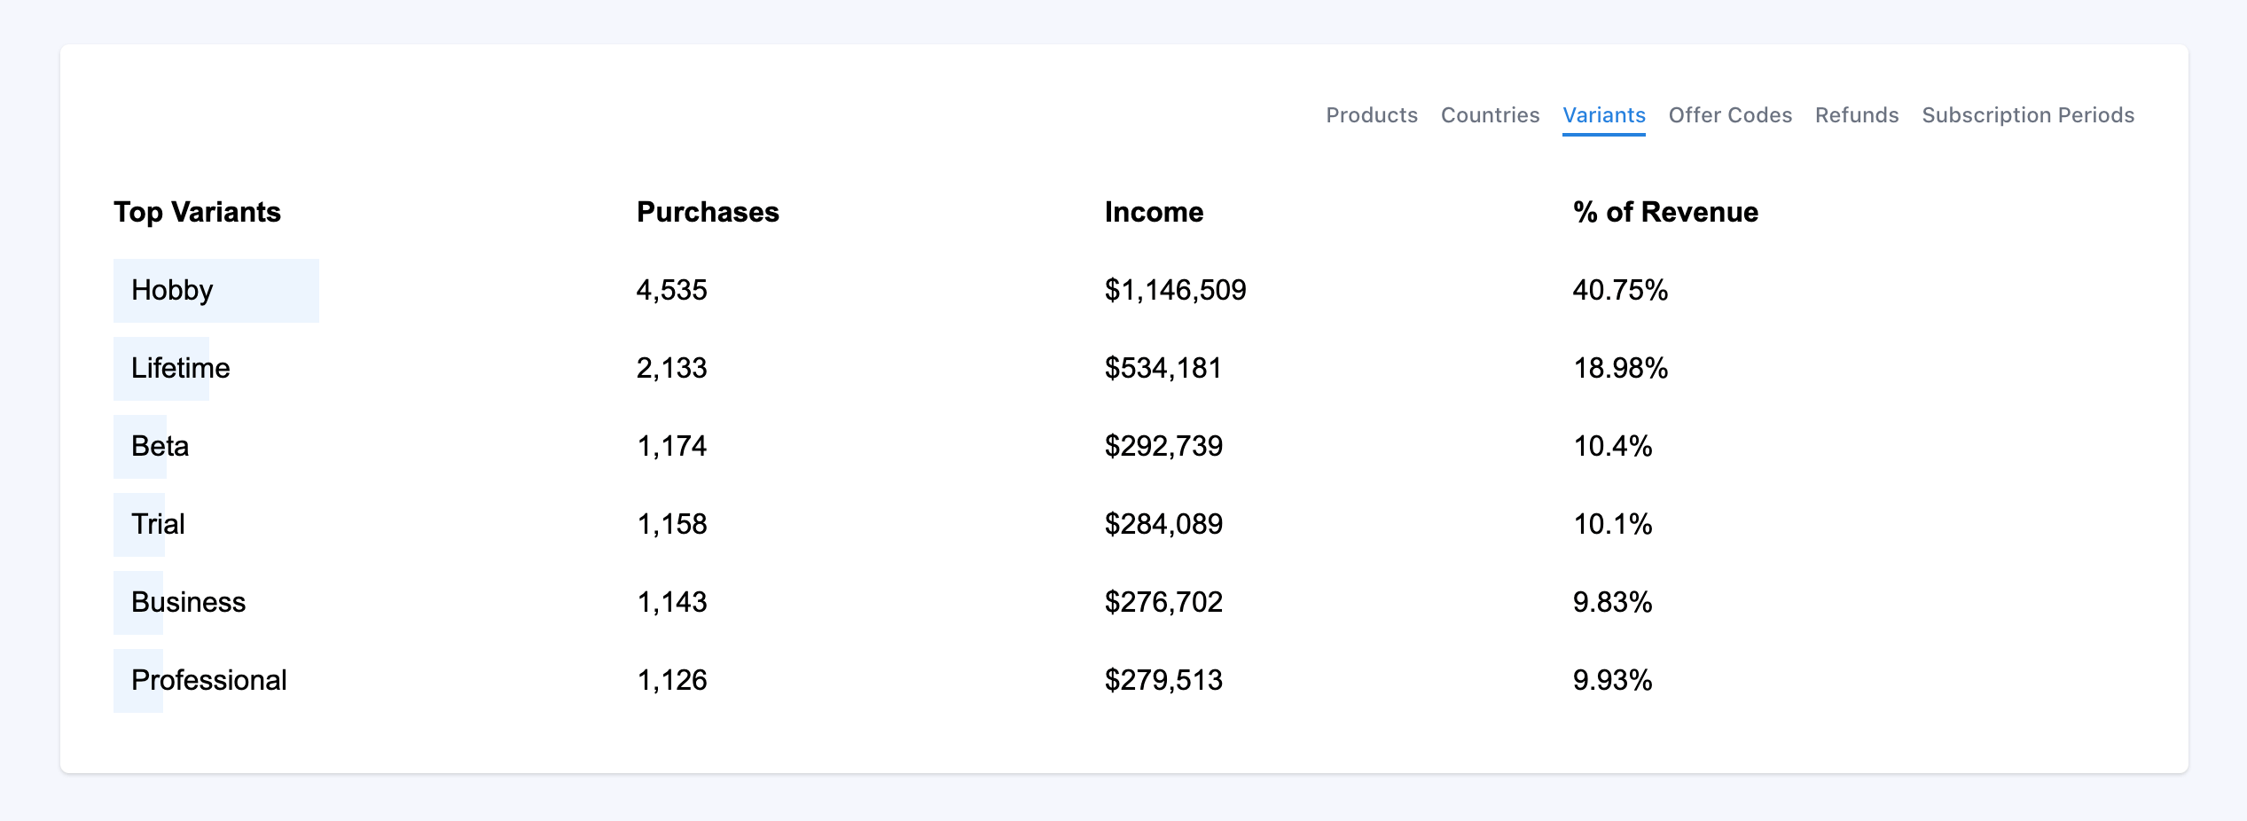Image resolution: width=2247 pixels, height=821 pixels.
Task: Select the Variants tab
Action: click(x=1604, y=115)
